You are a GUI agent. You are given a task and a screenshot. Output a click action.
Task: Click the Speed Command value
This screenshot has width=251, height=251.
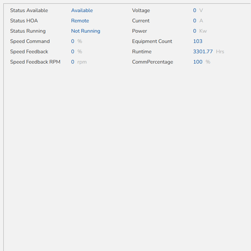(x=73, y=41)
